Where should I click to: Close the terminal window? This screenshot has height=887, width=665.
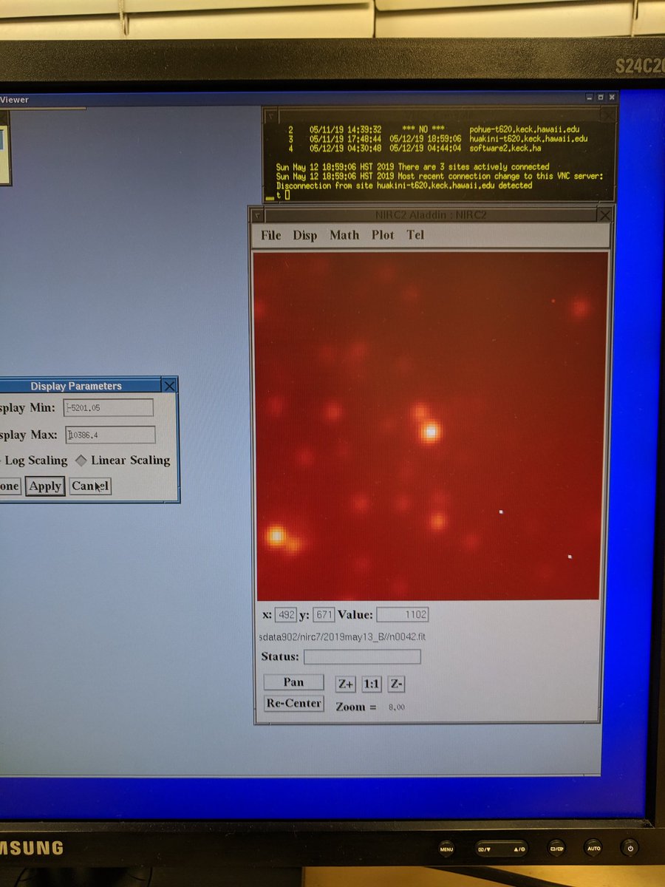[607, 115]
